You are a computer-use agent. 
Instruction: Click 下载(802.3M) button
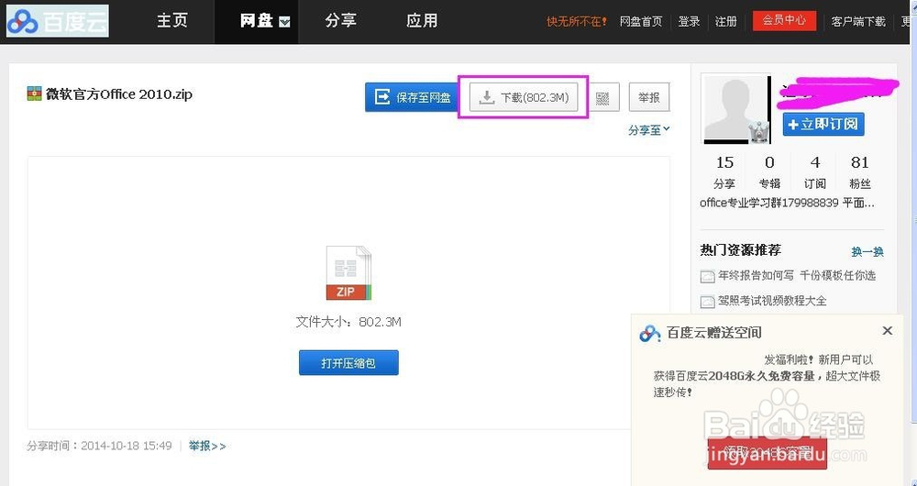[524, 98]
